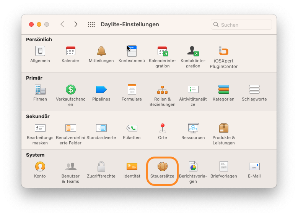
Task: Open Berichtsvorlagen chart document icon
Action: 193,166
